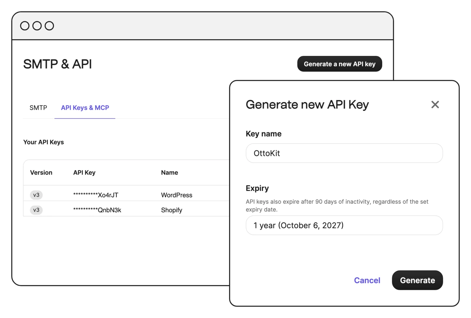Click the v3 badge for Shopify key

(x=36, y=210)
